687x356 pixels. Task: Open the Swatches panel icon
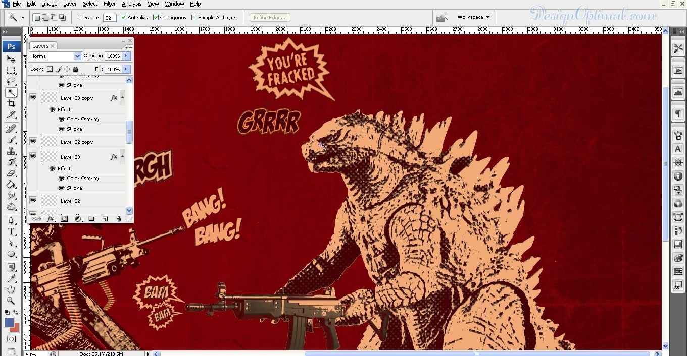tap(678, 272)
